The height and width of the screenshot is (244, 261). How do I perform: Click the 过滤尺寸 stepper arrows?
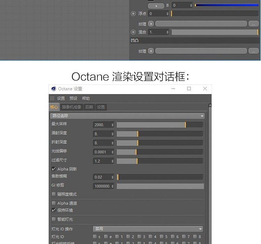pyautogui.click(x=112, y=161)
